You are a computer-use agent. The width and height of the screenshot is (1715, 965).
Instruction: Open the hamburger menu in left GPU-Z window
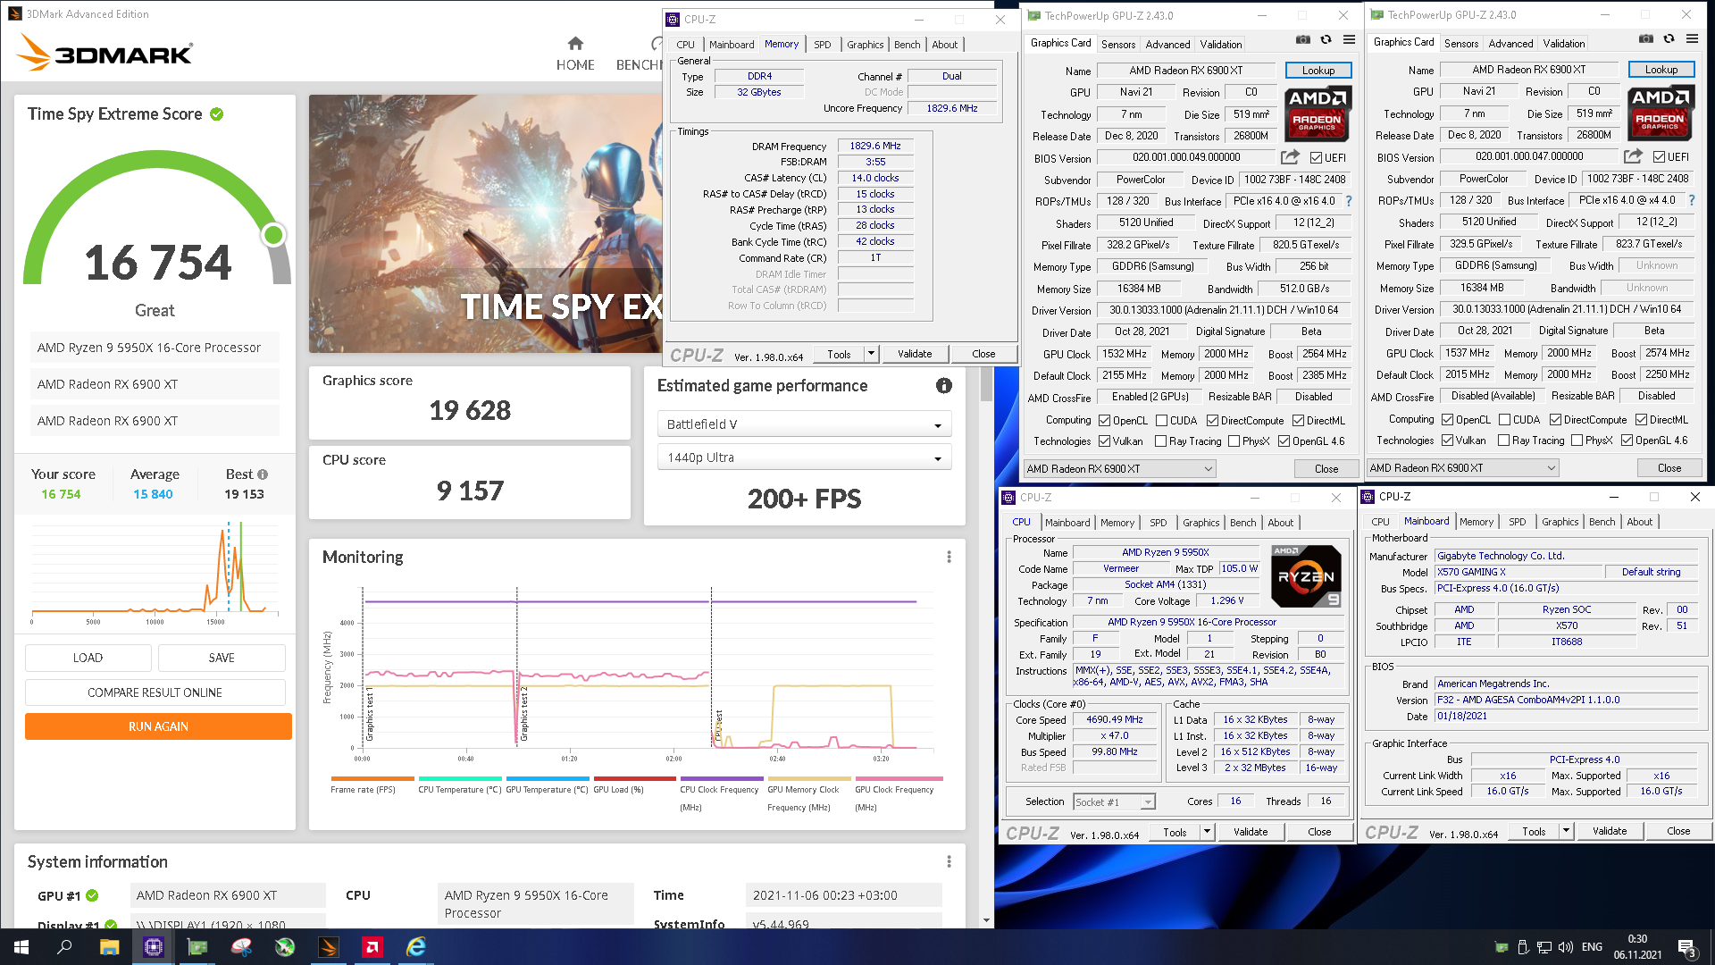point(1350,39)
